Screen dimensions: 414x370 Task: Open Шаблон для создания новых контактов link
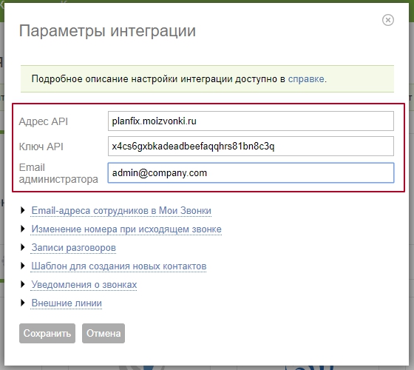point(119,266)
